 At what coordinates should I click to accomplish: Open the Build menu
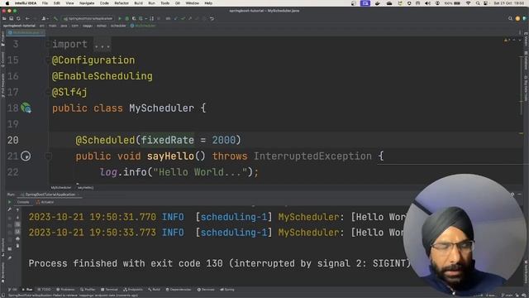click(138, 3)
